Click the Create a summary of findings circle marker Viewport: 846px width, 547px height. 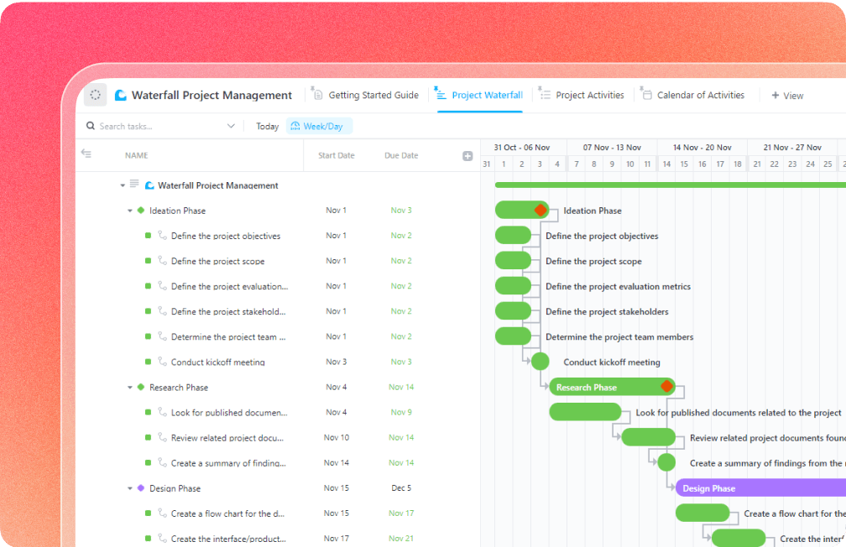pos(666,462)
